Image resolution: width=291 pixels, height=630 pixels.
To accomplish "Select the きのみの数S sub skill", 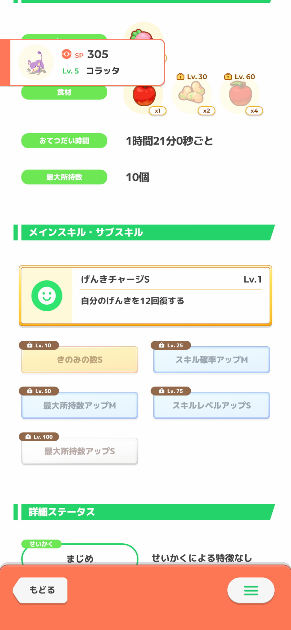I will click(80, 360).
